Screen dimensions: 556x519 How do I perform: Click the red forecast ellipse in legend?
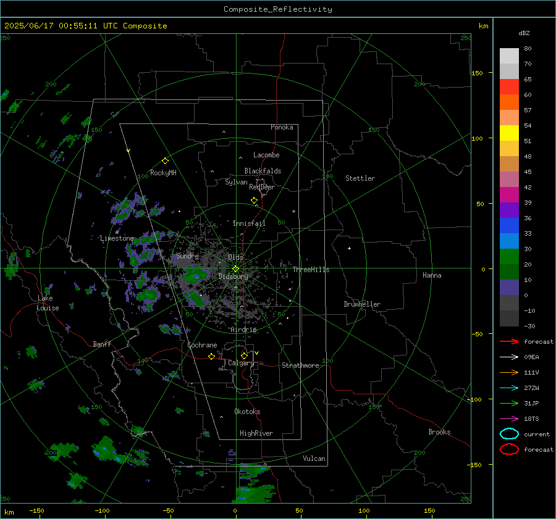click(x=509, y=449)
